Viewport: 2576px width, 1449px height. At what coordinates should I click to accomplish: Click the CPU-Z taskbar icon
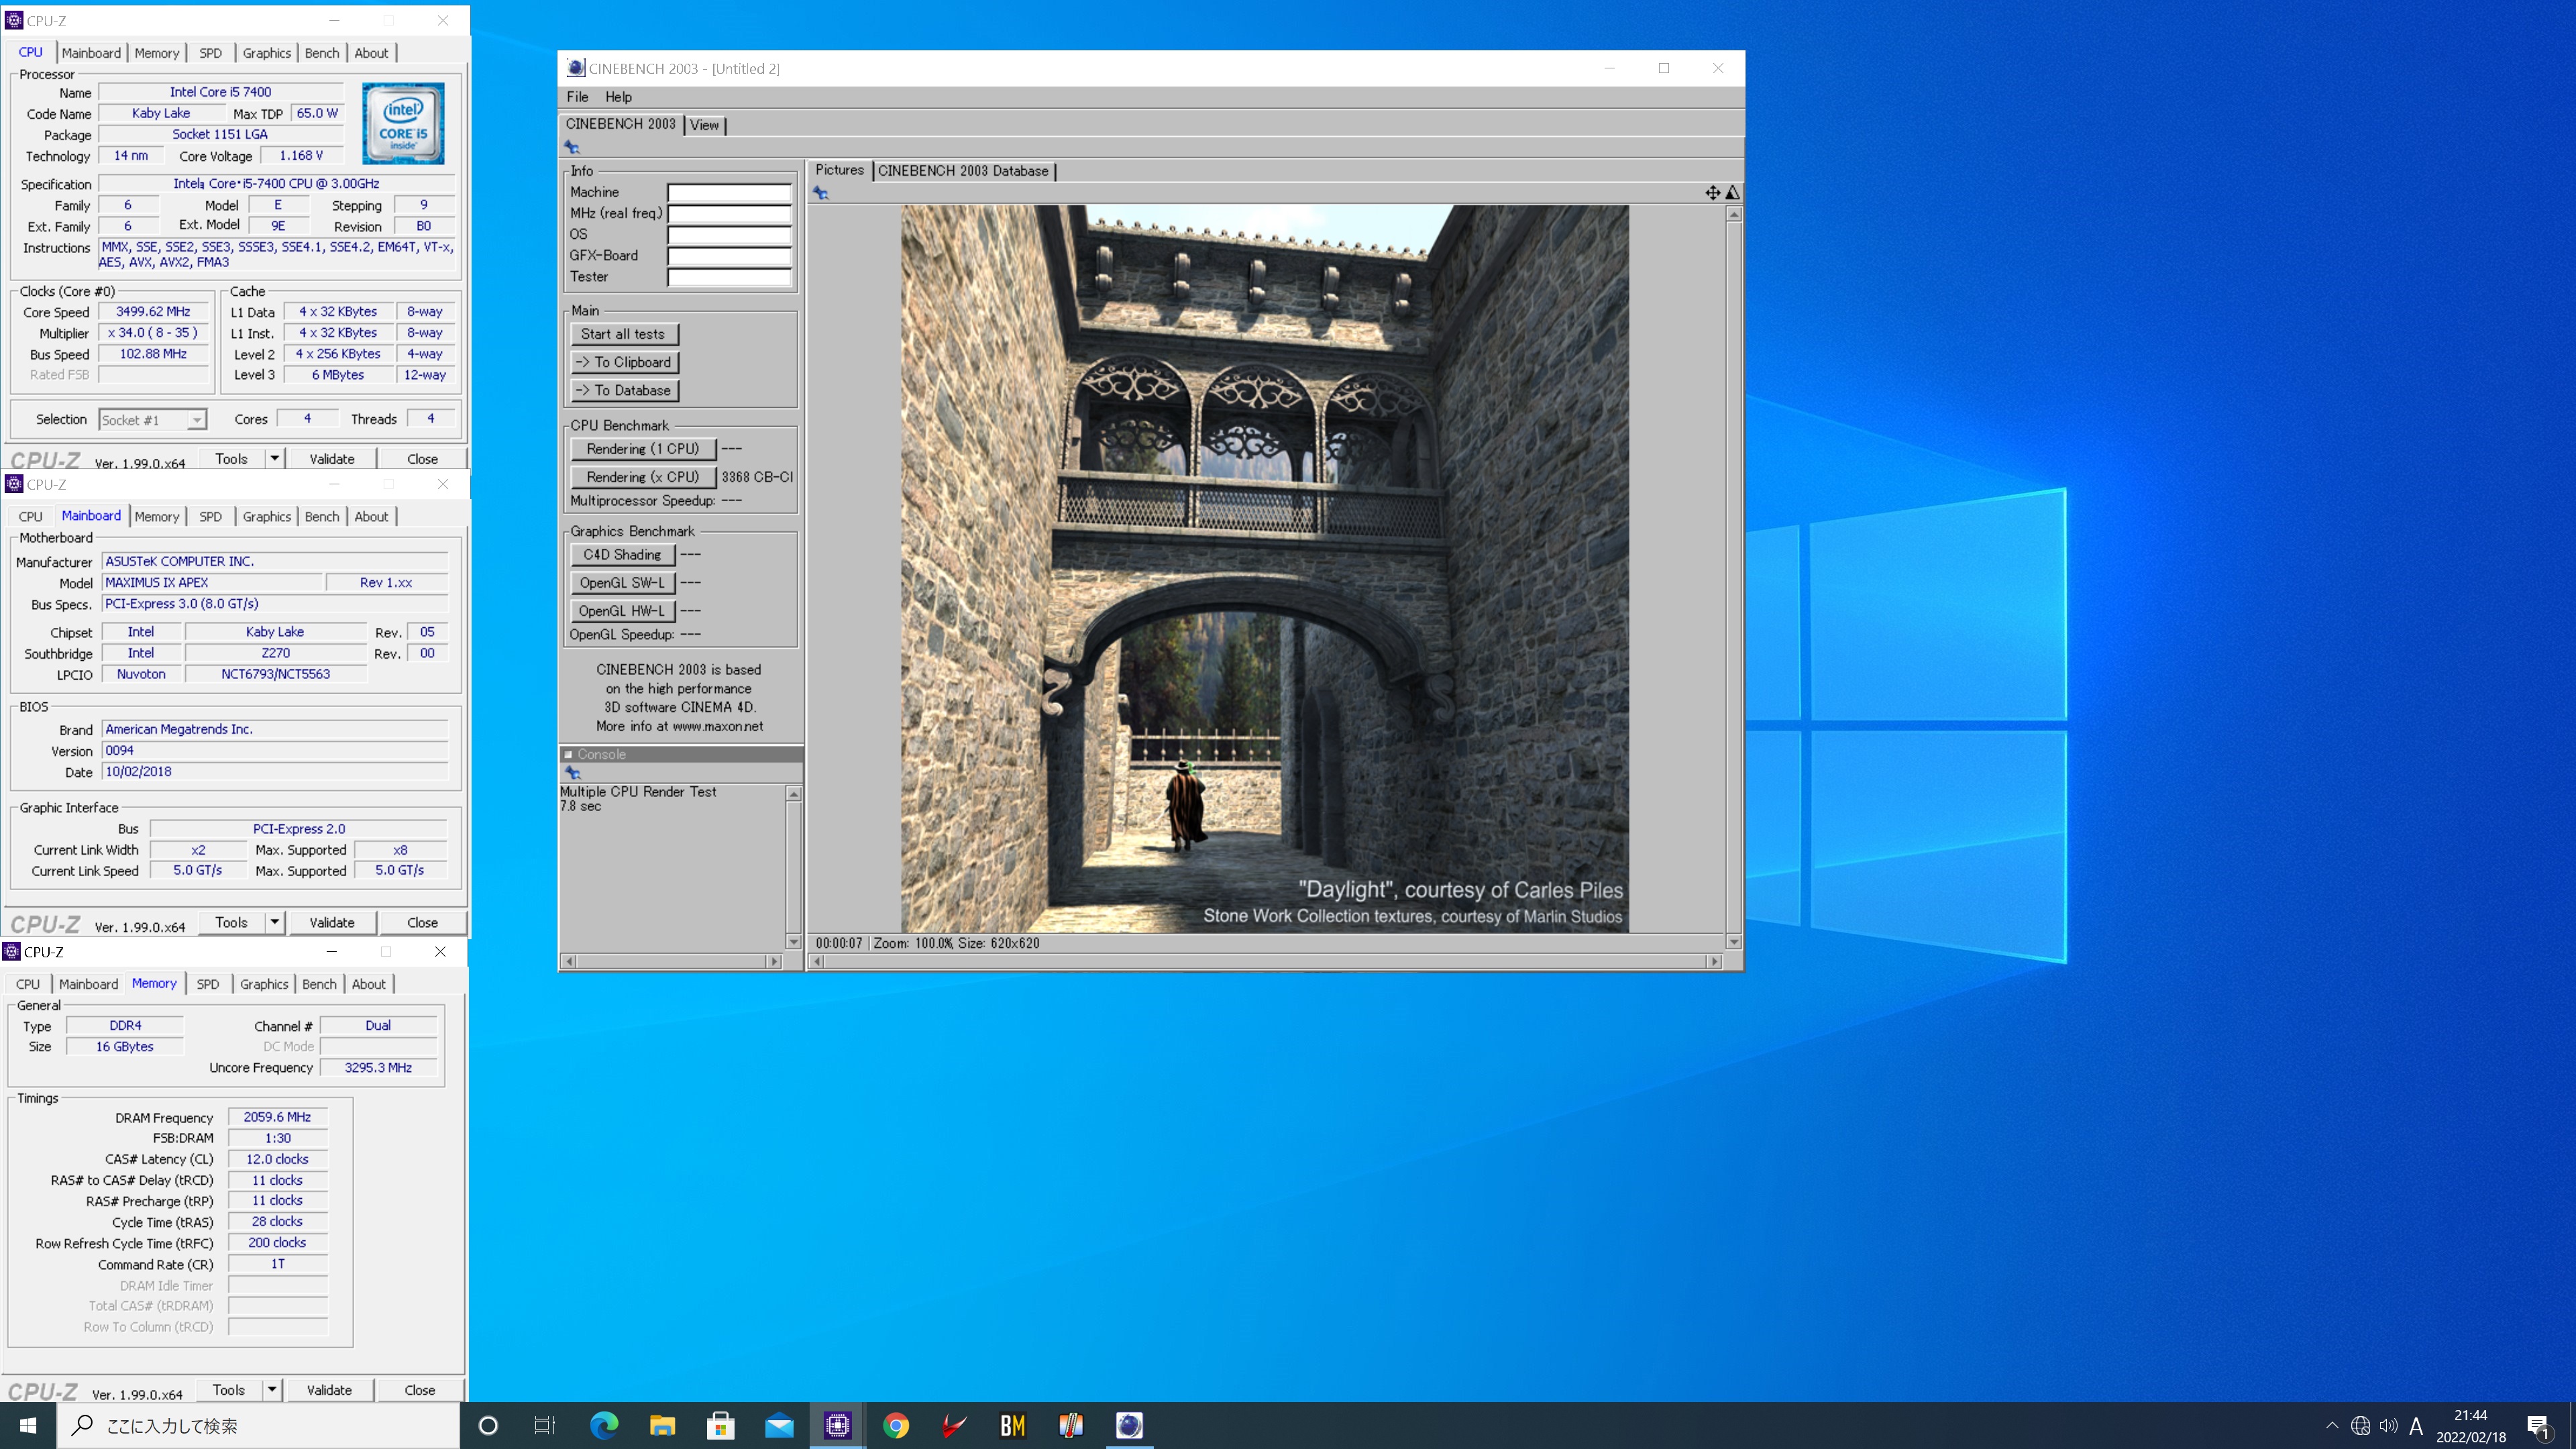[x=837, y=1425]
